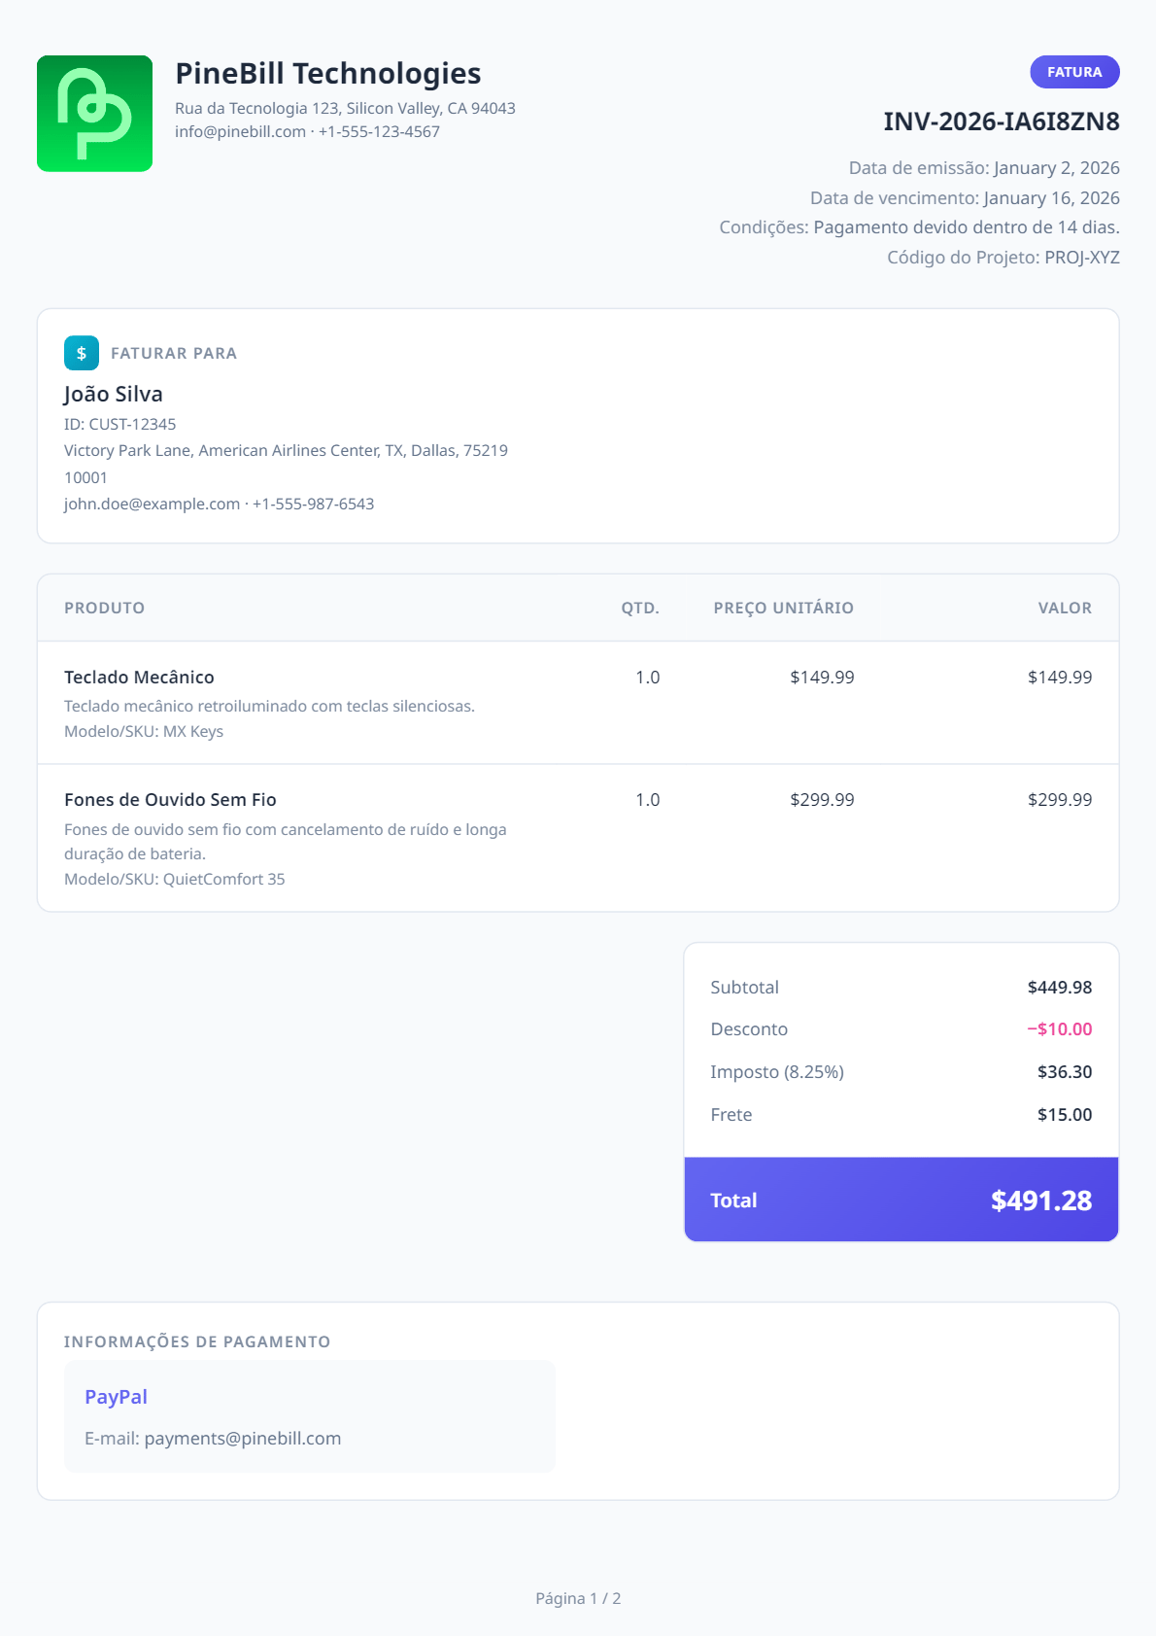Click the Teclado Mecânico product name
This screenshot has height=1636, width=1156.
(139, 677)
